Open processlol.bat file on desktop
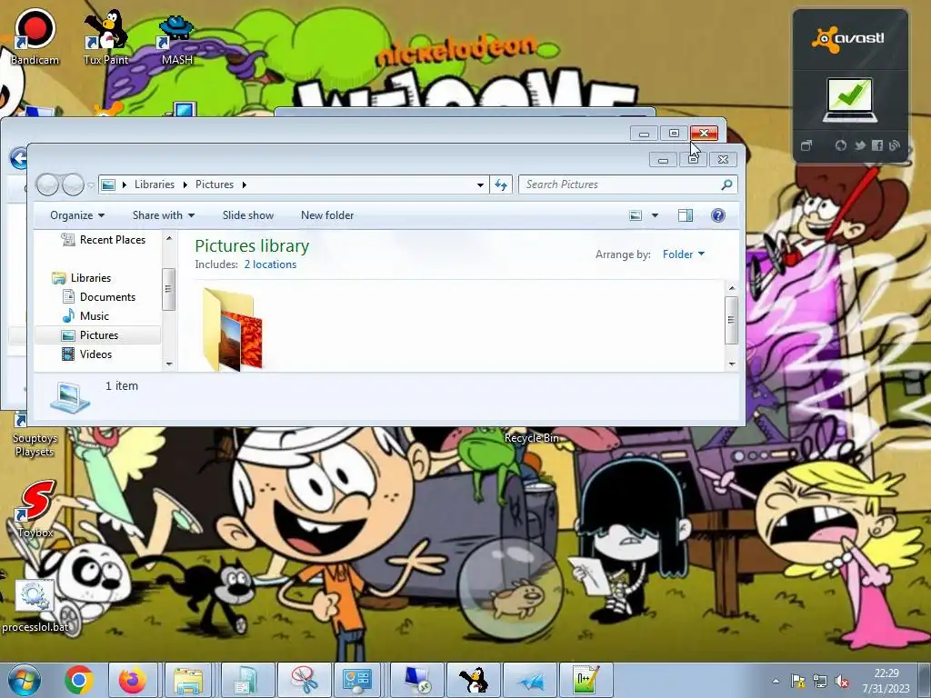The width and height of the screenshot is (931, 698). pos(35,605)
